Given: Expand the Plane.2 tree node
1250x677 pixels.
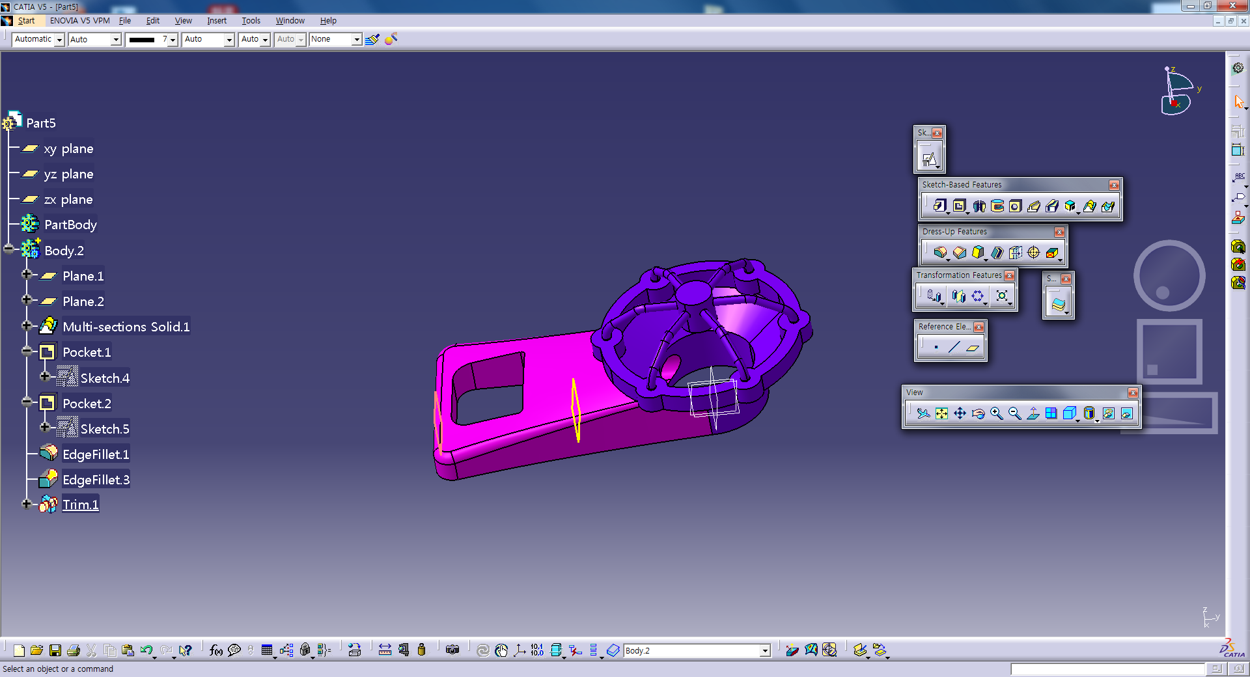Looking at the screenshot, I should pos(27,300).
